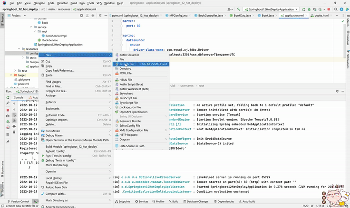The height and width of the screenshot is (208, 350).
Task: Click Services tool window button
Action: pyautogui.click(x=142, y=201)
